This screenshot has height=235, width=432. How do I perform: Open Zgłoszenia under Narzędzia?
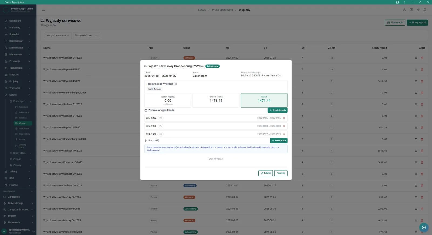18,197
